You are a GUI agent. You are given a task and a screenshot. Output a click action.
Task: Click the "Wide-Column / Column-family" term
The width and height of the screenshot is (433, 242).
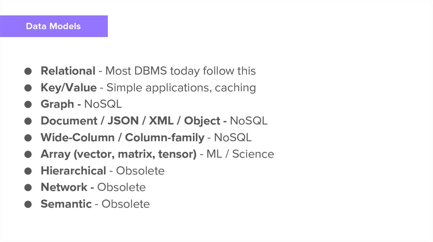[122, 137]
